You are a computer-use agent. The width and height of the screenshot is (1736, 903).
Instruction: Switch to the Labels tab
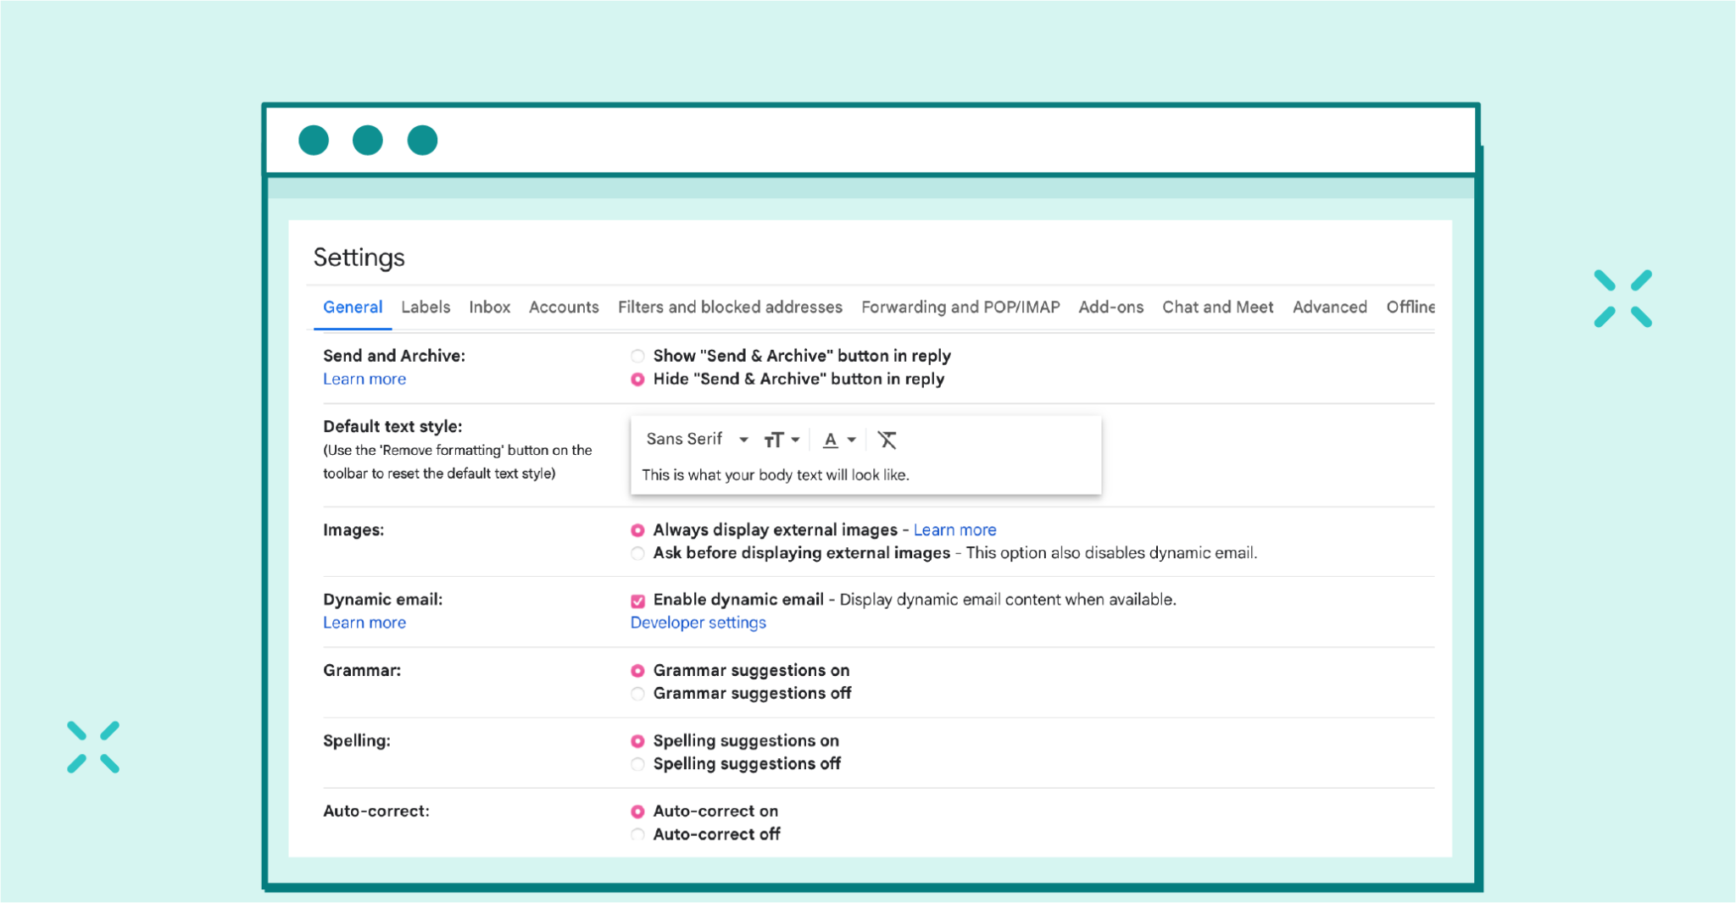pos(426,307)
